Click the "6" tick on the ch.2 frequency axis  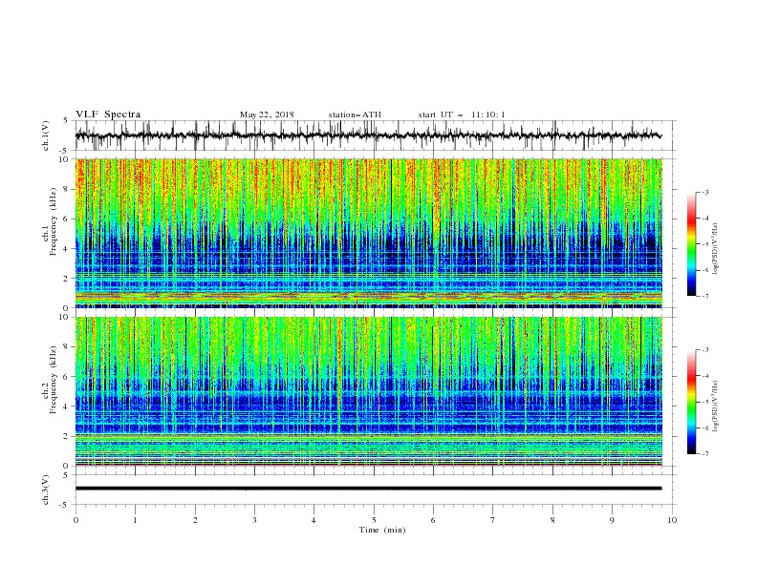tap(67, 377)
